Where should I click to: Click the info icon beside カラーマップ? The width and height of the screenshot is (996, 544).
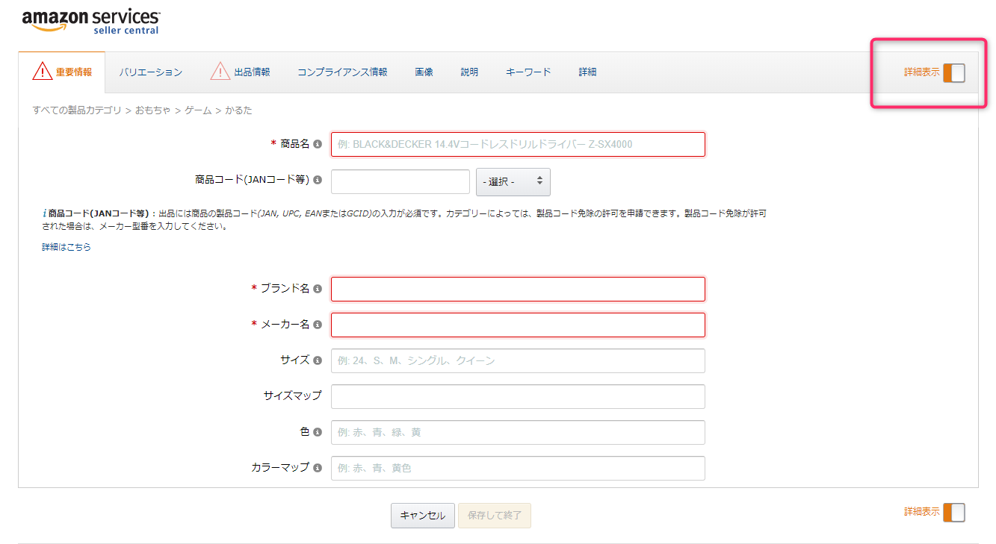[318, 468]
